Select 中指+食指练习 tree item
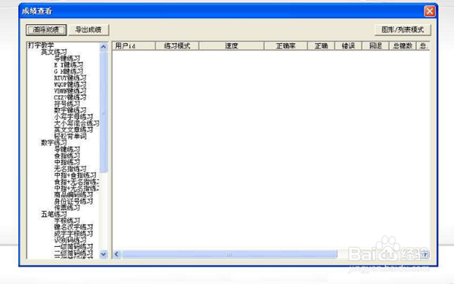 point(75,175)
